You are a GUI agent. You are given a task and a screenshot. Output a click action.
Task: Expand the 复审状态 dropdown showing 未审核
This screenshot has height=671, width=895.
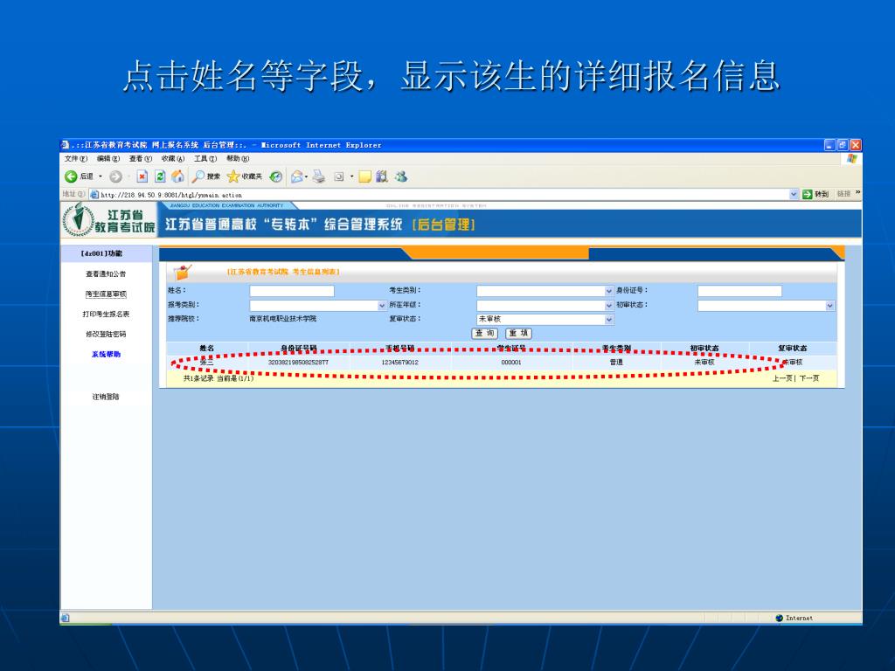(609, 320)
